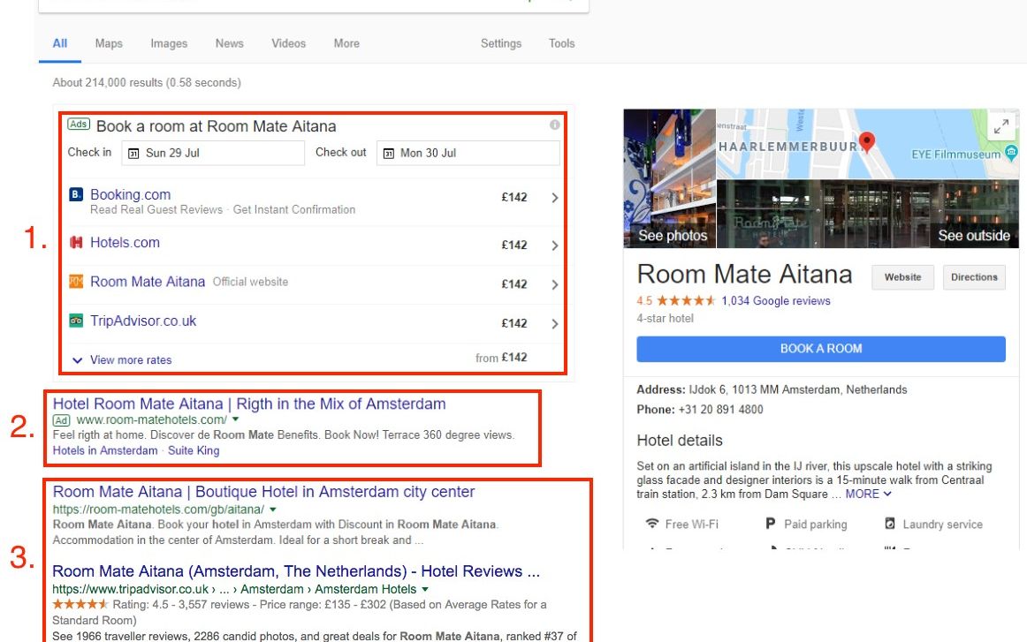Click the star rating in knowledge panel
The width and height of the screenshot is (1027, 642).
click(x=686, y=300)
